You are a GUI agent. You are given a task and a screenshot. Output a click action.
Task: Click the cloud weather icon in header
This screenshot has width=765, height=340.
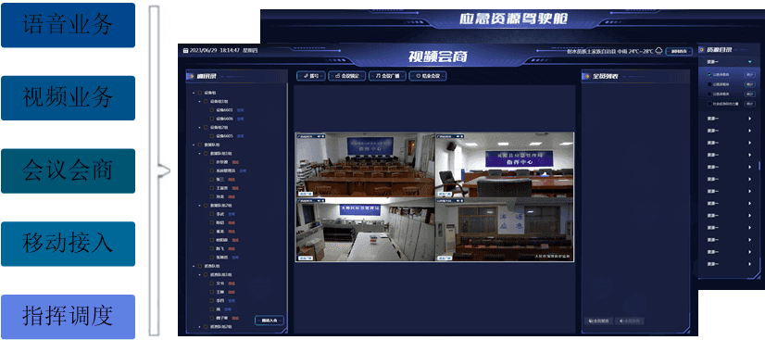click(x=658, y=50)
